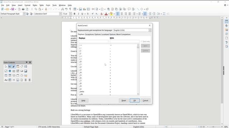This screenshot has width=229, height=128.
Task: Click Italic formatting icon
Action: tap(78, 14)
